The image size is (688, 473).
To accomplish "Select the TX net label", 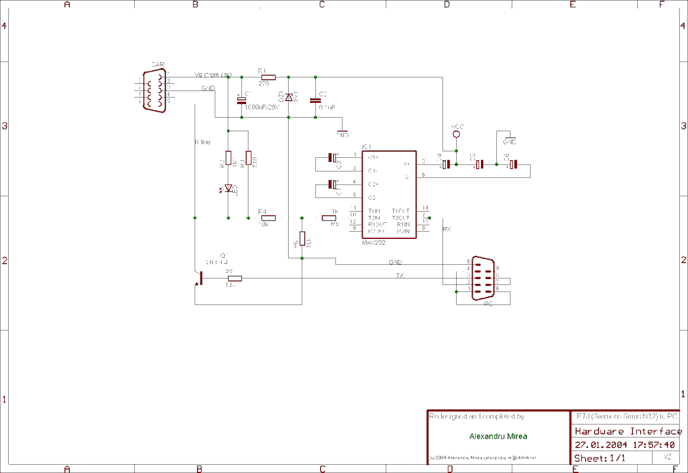I will point(400,276).
